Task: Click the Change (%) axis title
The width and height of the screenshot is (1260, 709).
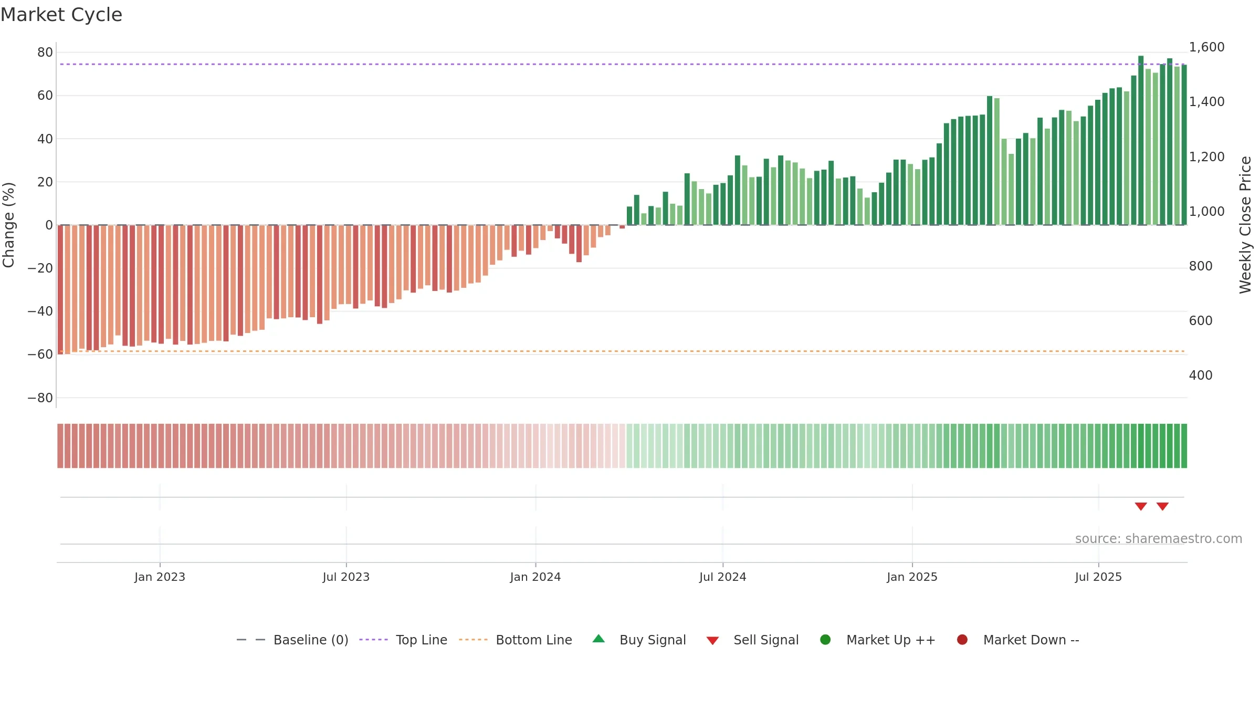Action: 8,225
